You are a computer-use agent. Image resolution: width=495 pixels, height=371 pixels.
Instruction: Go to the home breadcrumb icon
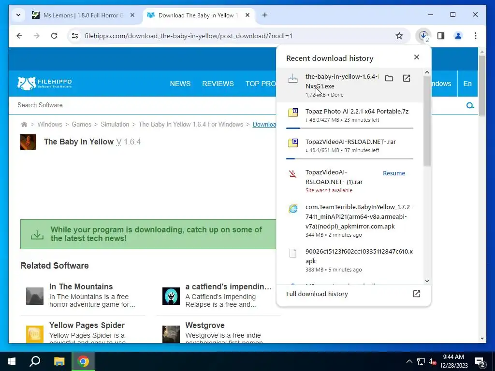(24, 124)
